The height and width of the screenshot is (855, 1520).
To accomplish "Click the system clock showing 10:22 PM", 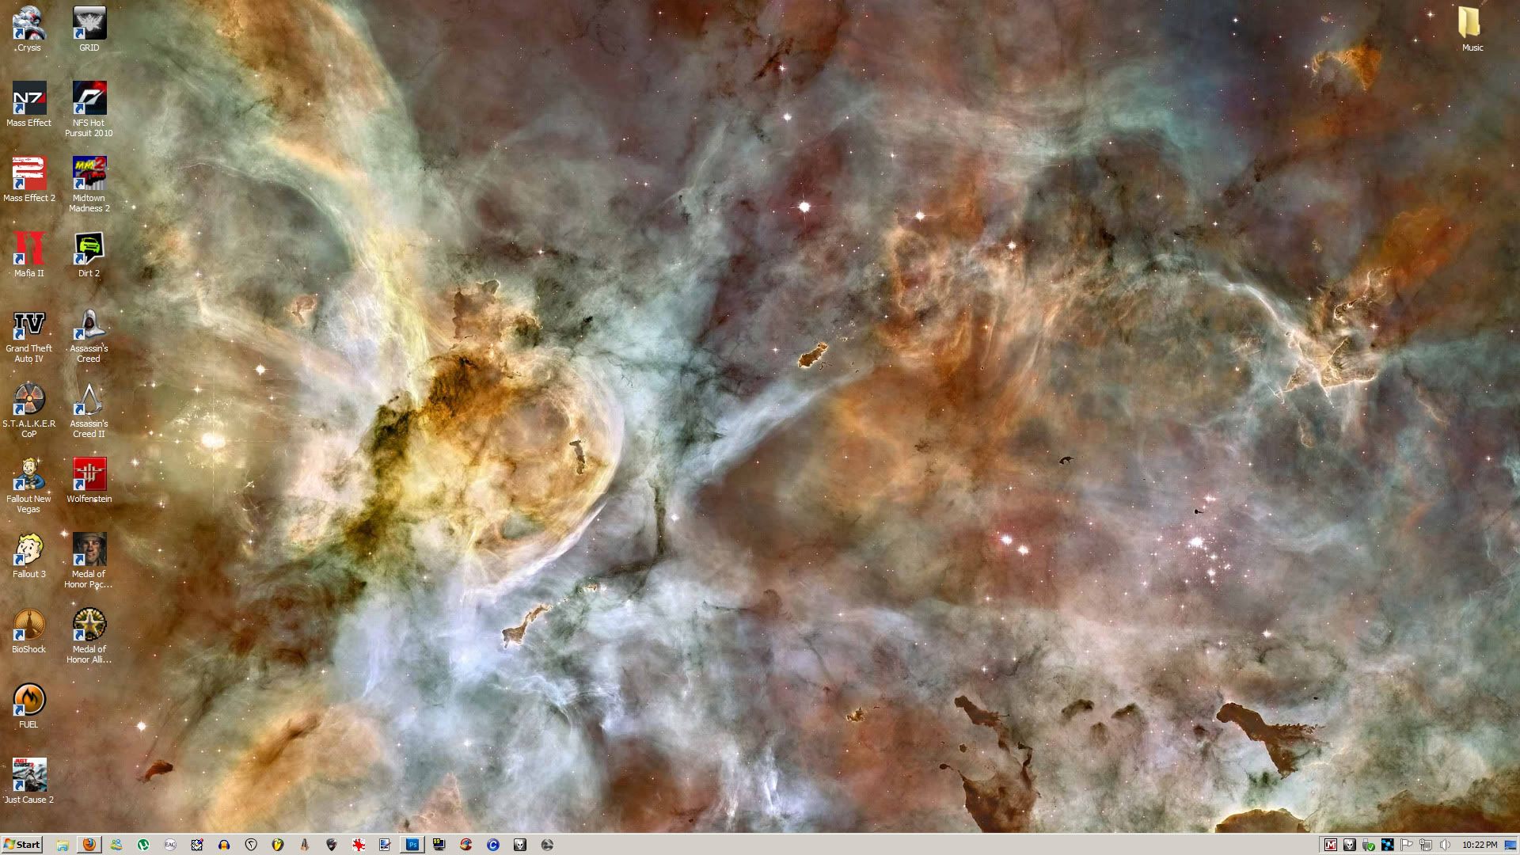I will click(1479, 845).
